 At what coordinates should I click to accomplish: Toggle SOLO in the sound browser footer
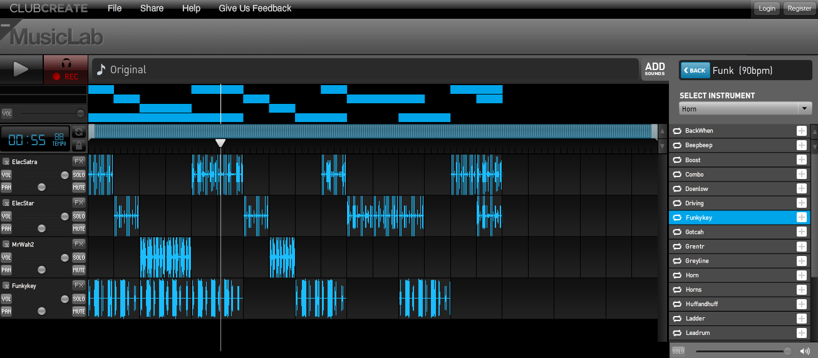point(678,351)
